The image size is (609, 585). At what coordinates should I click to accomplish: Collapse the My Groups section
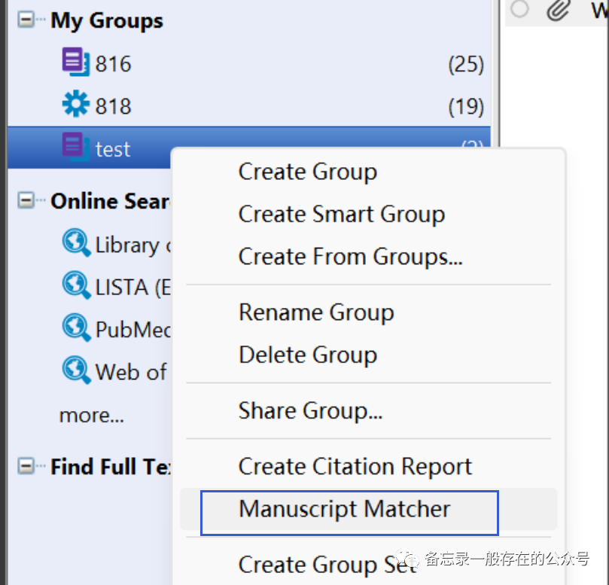tap(26, 20)
